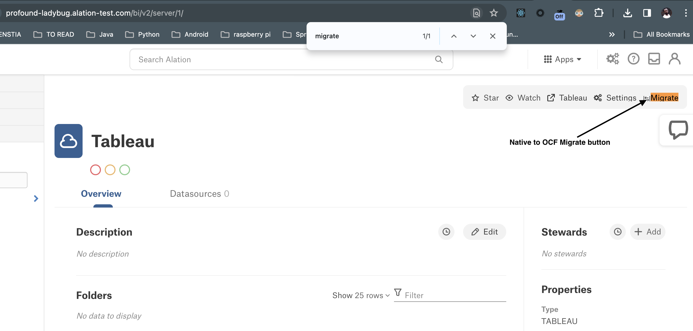Add a steward
693x331 pixels.
(x=648, y=232)
